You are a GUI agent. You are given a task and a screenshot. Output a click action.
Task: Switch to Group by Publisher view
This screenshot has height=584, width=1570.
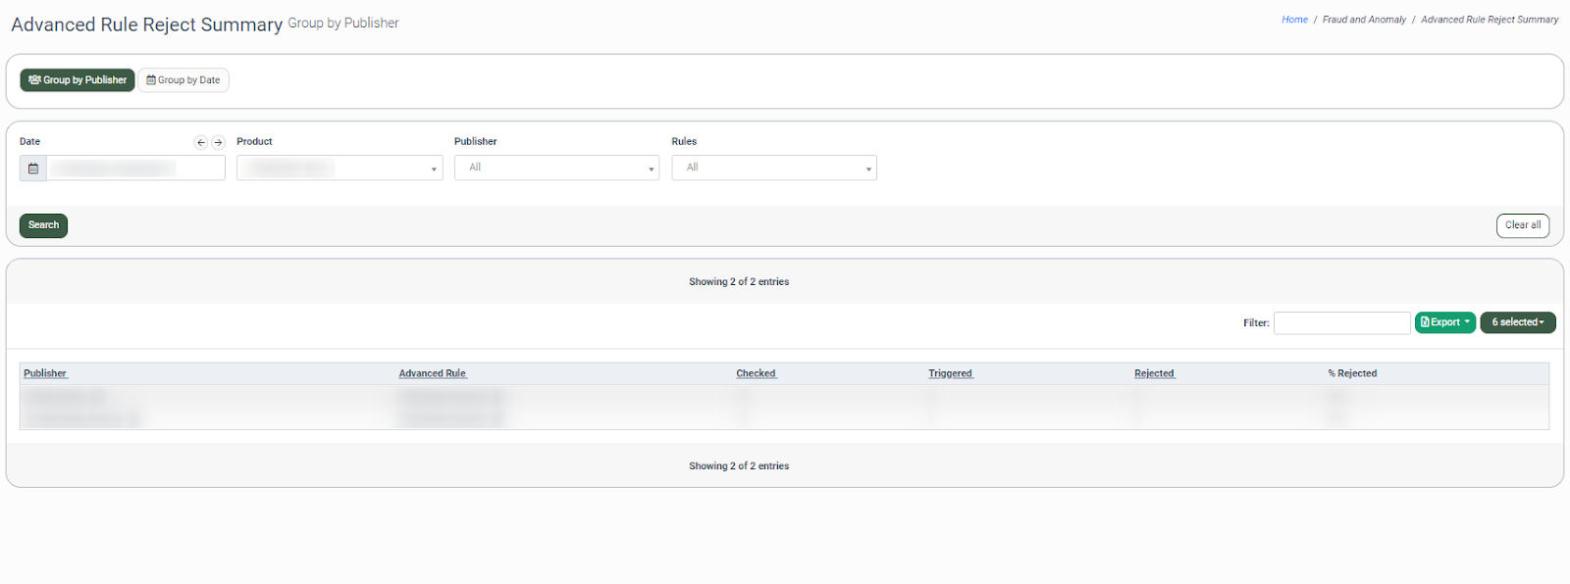tap(78, 80)
